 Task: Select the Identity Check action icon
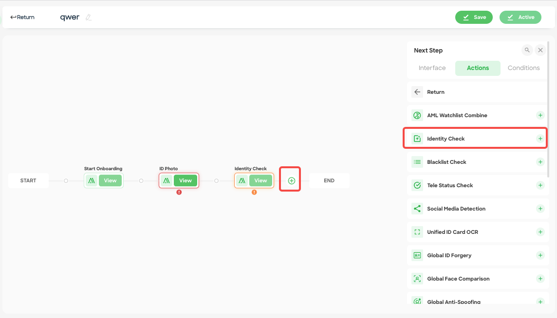(x=417, y=138)
